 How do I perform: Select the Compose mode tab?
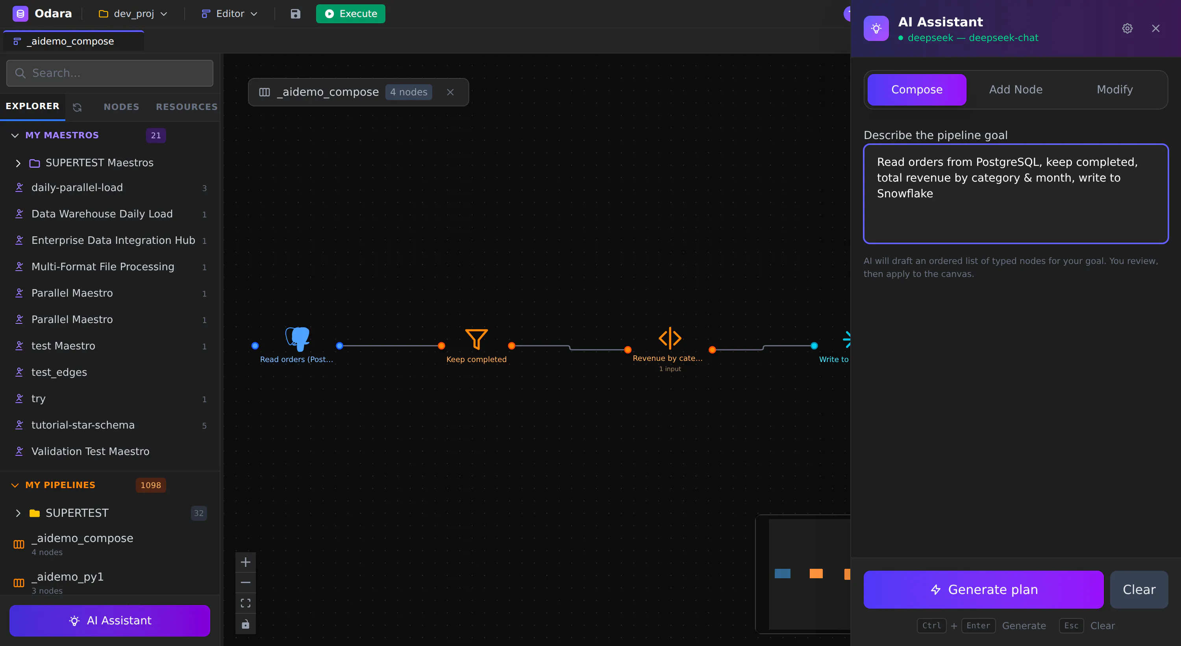(916, 89)
